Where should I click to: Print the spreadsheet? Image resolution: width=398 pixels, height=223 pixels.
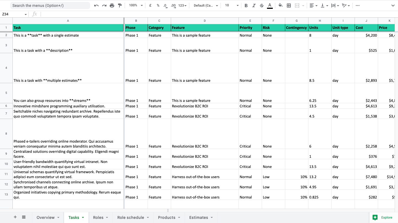click(x=112, y=6)
